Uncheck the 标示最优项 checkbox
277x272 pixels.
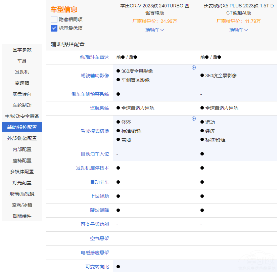54,28
